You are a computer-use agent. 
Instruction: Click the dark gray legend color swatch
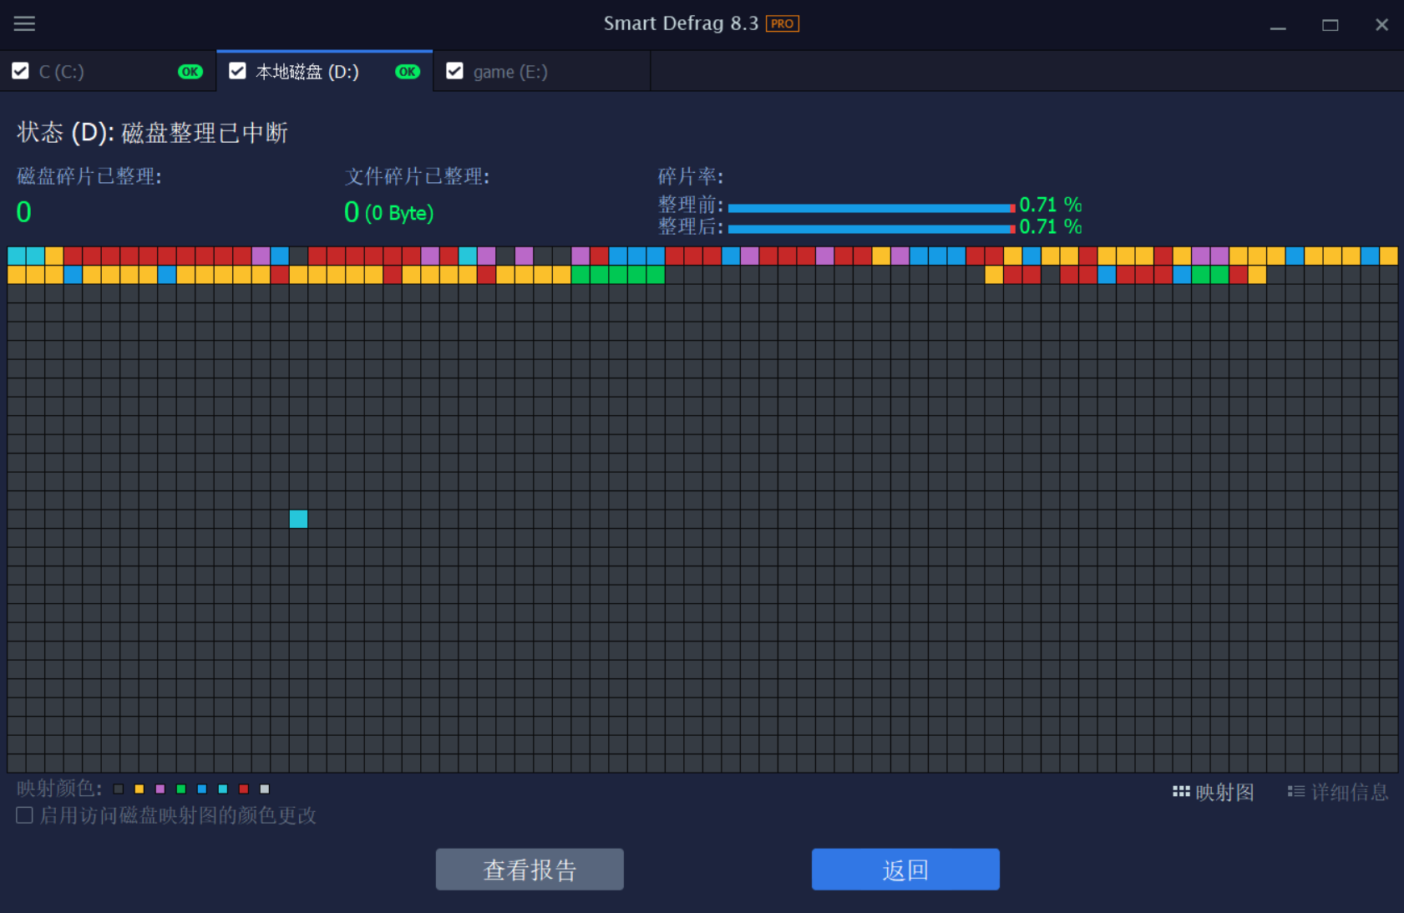(119, 789)
